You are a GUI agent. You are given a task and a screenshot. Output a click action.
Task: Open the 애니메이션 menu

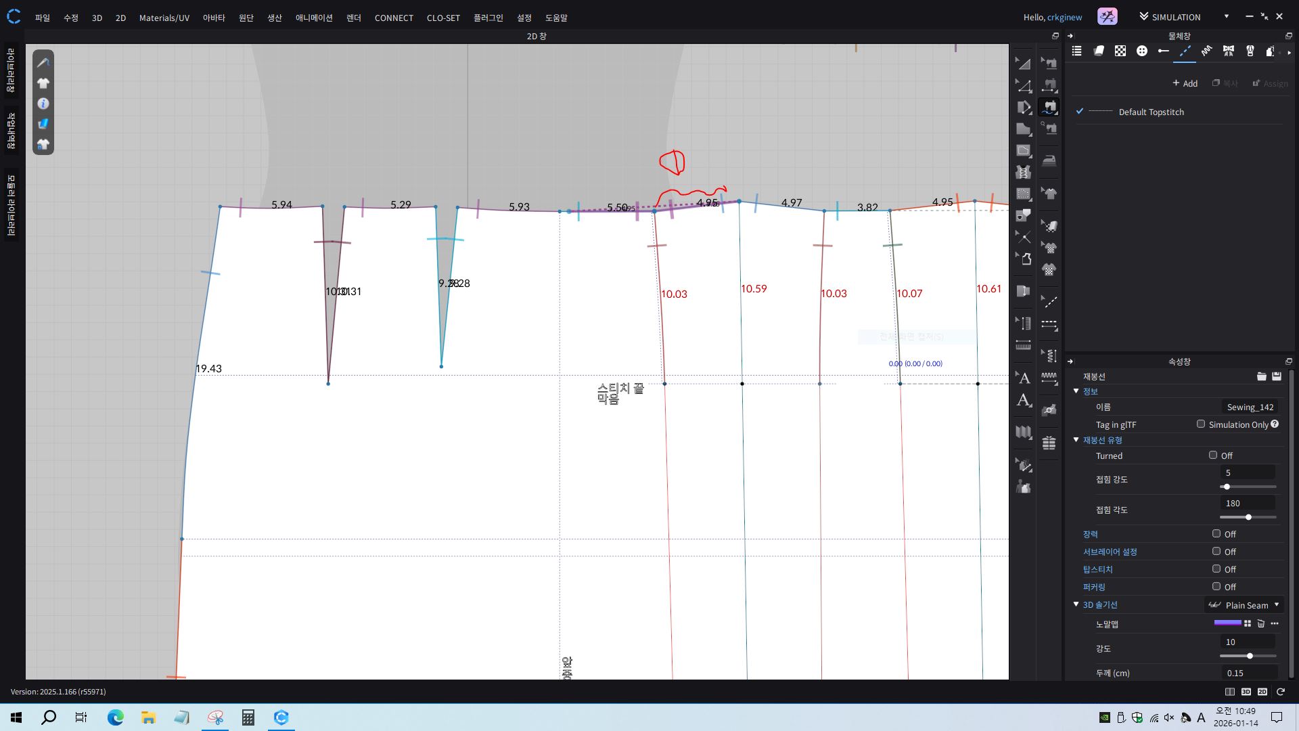314,18
